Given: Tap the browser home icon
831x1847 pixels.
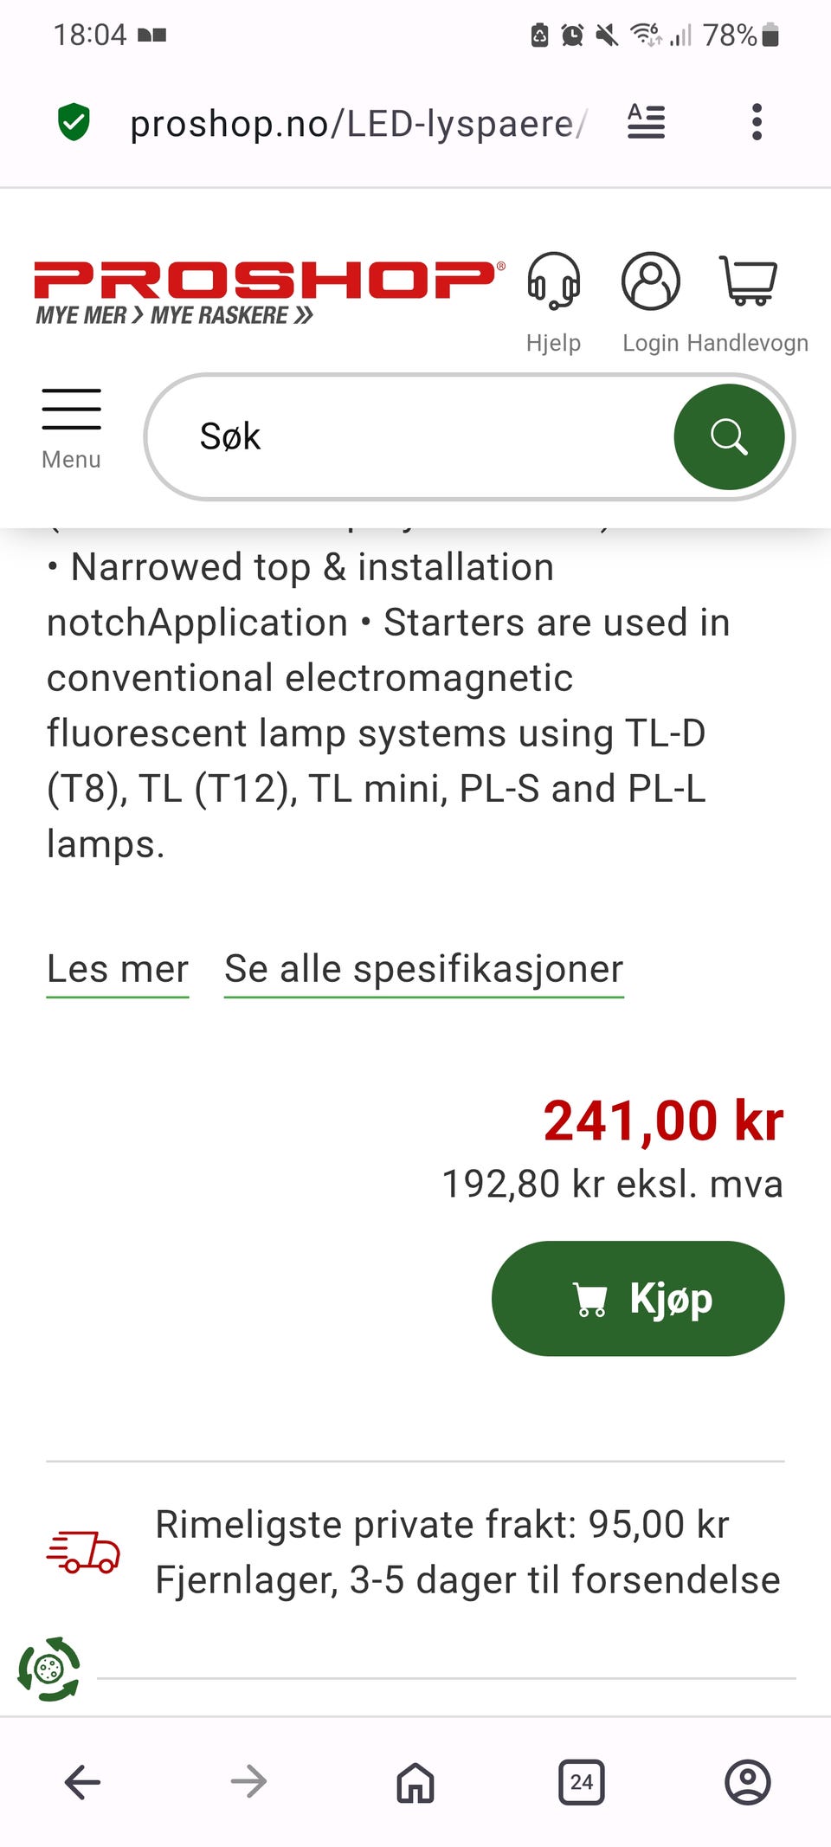Looking at the screenshot, I should (415, 1782).
